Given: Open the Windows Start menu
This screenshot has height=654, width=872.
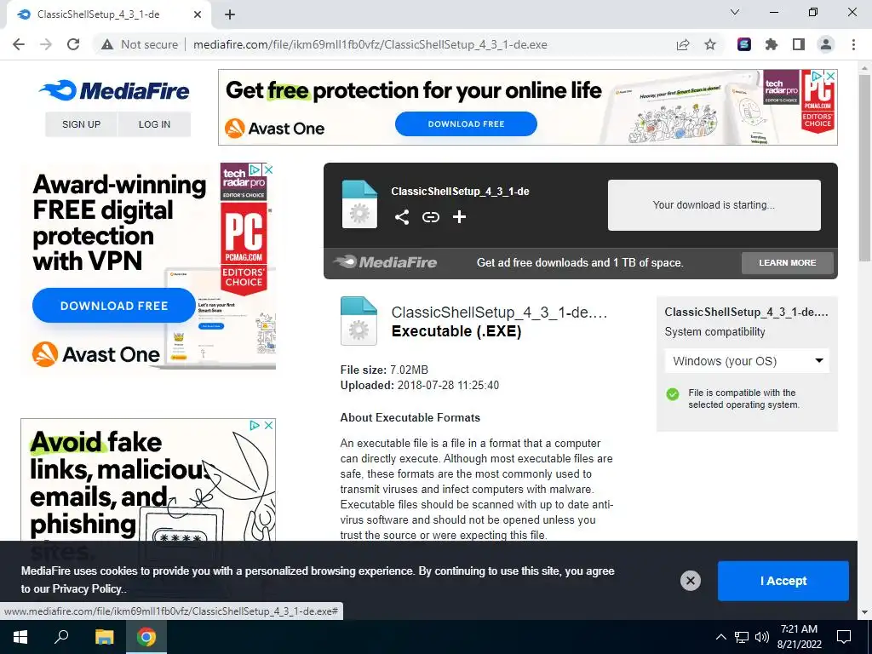Looking at the screenshot, I should [20, 637].
